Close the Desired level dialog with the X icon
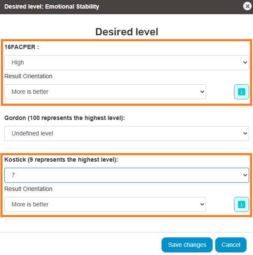This screenshot has height=255, width=253. 247,6
